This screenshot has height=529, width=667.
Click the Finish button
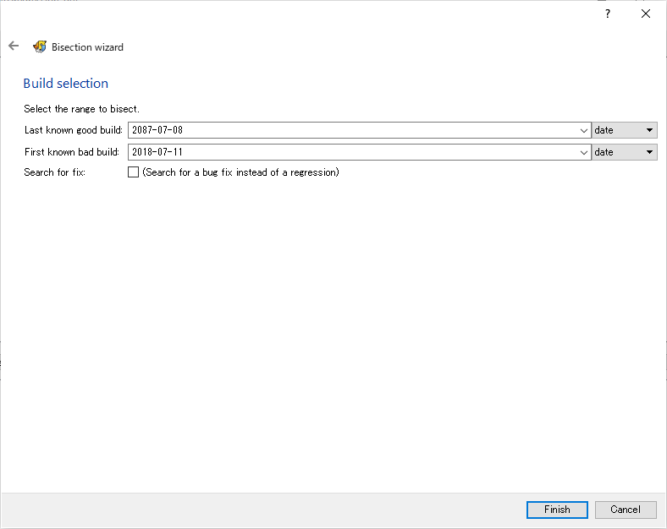[x=557, y=510]
